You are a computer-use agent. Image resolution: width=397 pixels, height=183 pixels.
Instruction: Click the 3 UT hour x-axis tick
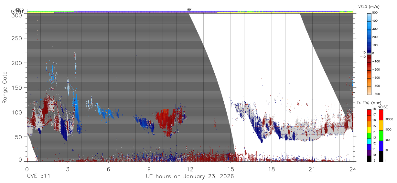pos(68,169)
